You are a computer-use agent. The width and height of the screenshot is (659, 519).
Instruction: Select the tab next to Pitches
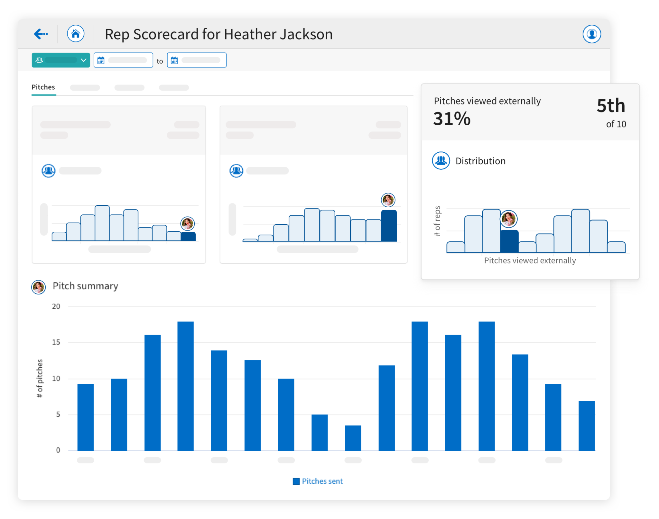pos(85,87)
